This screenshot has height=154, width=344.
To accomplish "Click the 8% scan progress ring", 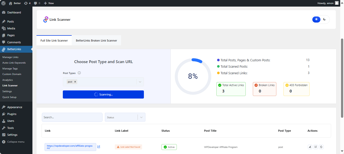I will click(x=193, y=76).
